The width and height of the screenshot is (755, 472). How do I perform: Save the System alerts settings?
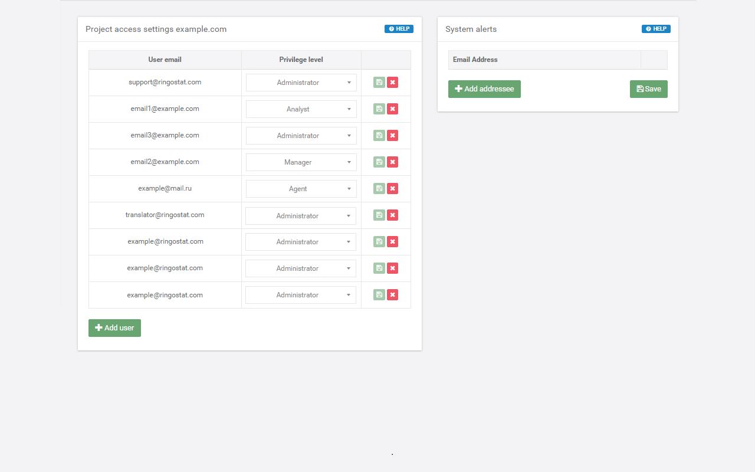(648, 88)
